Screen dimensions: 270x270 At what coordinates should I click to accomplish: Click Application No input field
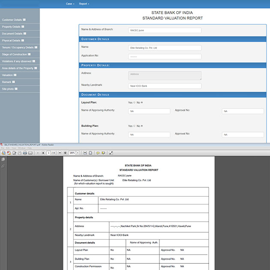point(165,57)
